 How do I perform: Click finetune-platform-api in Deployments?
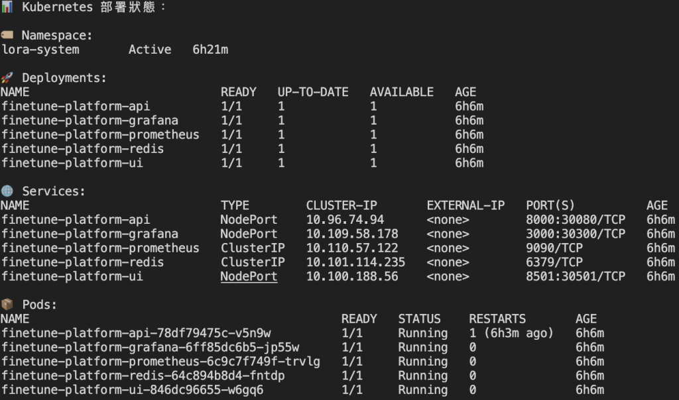76,107
